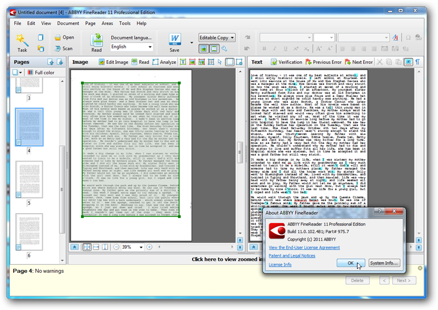Viewport: 438px width, 310px height.
Task: Click the Verification button in Text toolbar
Action: [x=286, y=62]
